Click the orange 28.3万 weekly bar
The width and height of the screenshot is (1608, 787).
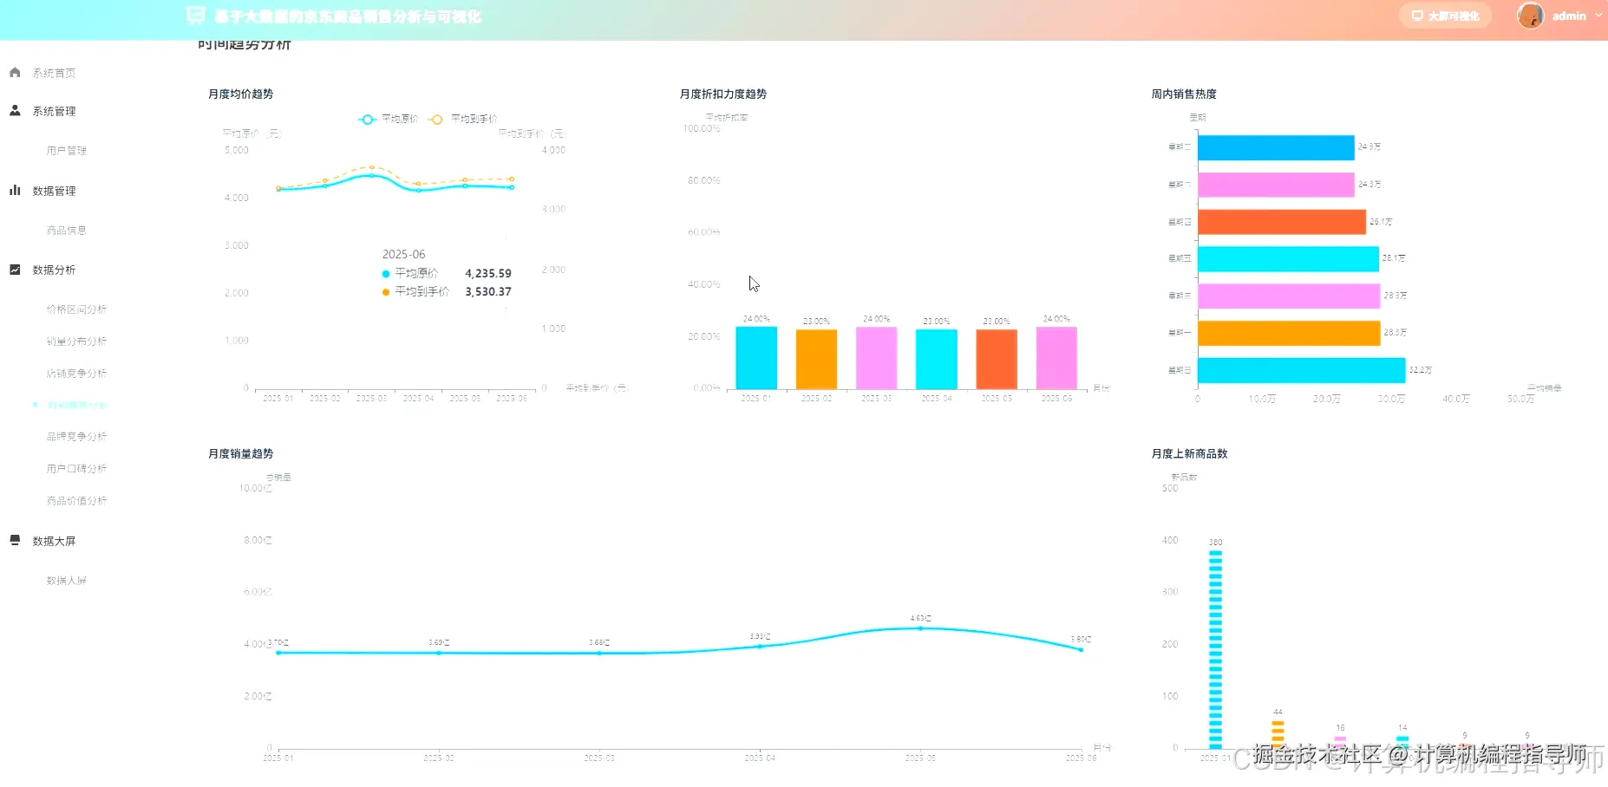(x=1289, y=334)
